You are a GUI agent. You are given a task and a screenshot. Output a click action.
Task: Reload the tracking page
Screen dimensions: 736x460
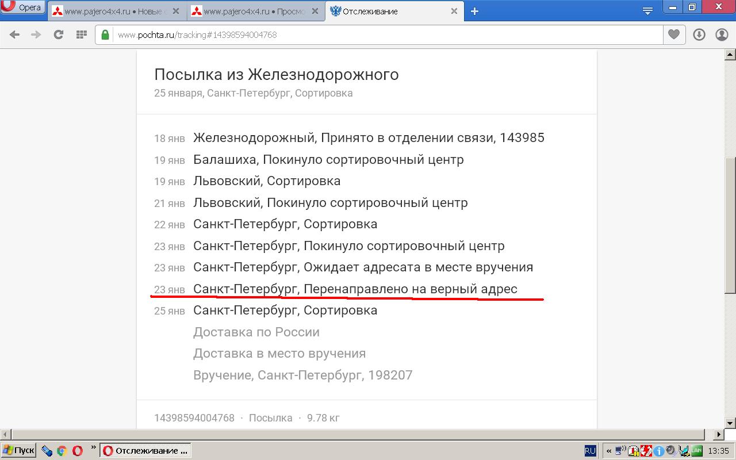coord(58,34)
